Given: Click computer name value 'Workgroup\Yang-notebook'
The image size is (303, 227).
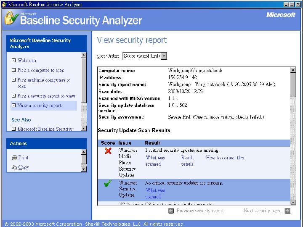Looking at the screenshot, I should tap(195, 71).
